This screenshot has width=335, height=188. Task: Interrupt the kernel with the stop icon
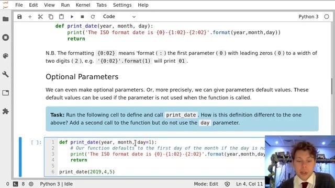82,17
